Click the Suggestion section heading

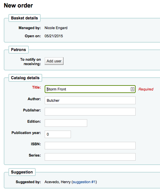22,172
